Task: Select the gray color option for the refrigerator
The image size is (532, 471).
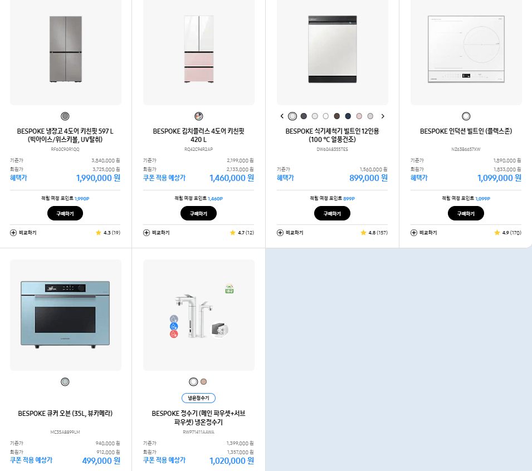Action: 65,116
